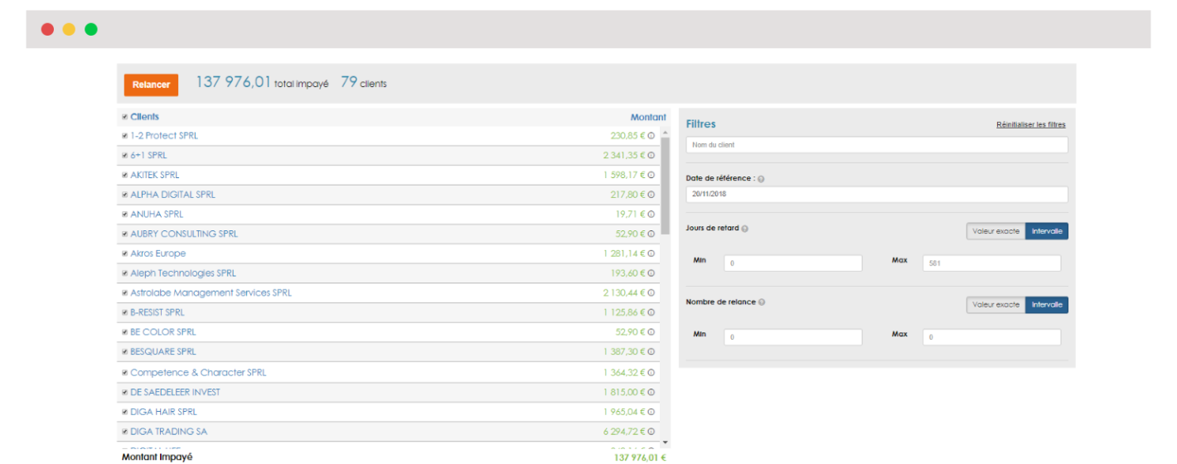Image resolution: width=1177 pixels, height=464 pixels.
Task: Click info icon in 6+1 SPRL row
Action: click(651, 156)
